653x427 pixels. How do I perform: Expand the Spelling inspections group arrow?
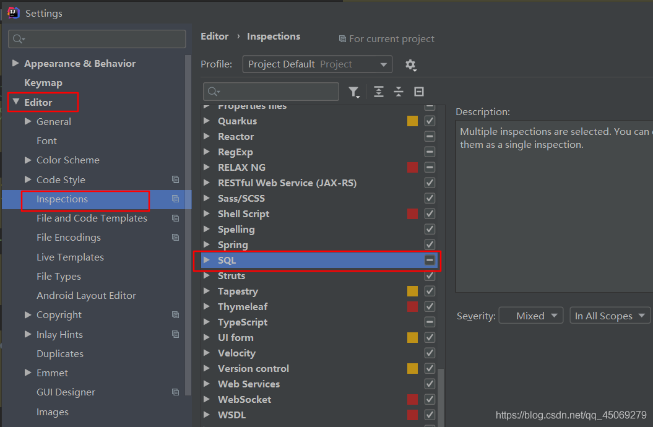pos(206,230)
